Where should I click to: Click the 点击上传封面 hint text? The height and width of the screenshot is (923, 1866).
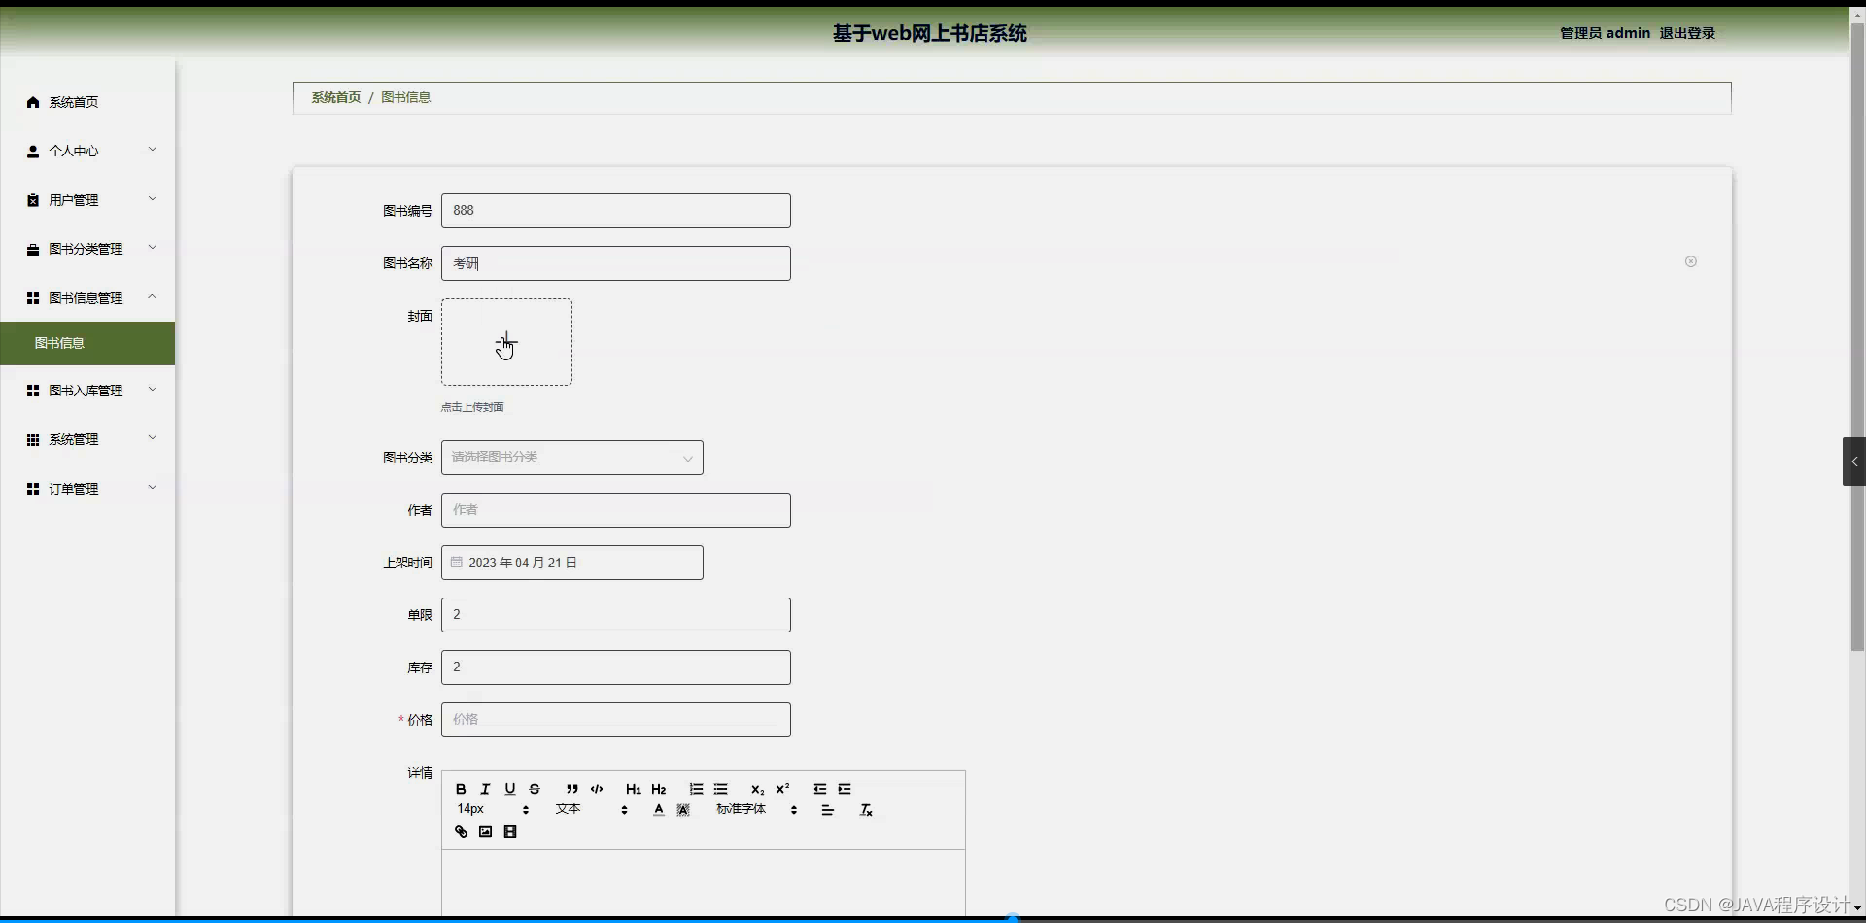pos(472,407)
